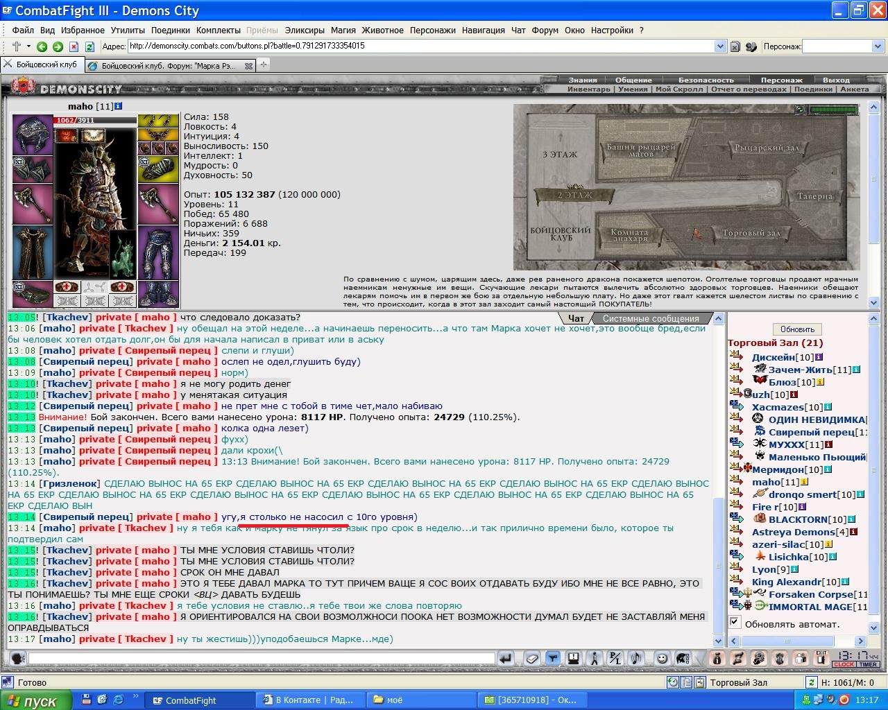Open the Эликсиры menu
888x710 pixels.
coord(305,30)
